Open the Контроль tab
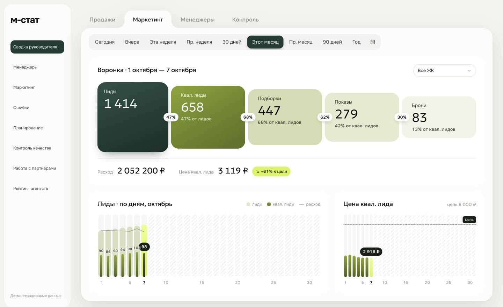This screenshot has width=503, height=307. tap(245, 20)
